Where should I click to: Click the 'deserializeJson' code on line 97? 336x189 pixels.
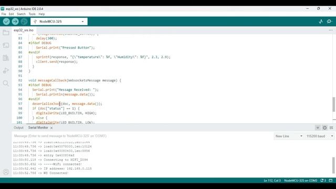[x=47, y=104]
